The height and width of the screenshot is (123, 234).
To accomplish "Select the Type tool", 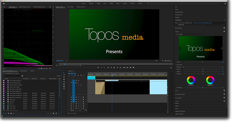I will pos(64,89).
